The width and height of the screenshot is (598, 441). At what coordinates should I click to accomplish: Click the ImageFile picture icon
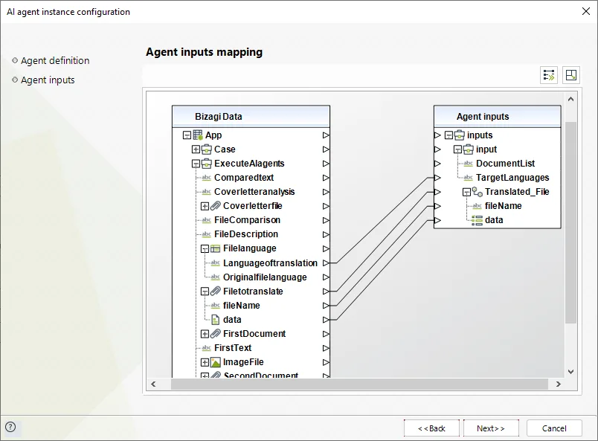point(216,362)
